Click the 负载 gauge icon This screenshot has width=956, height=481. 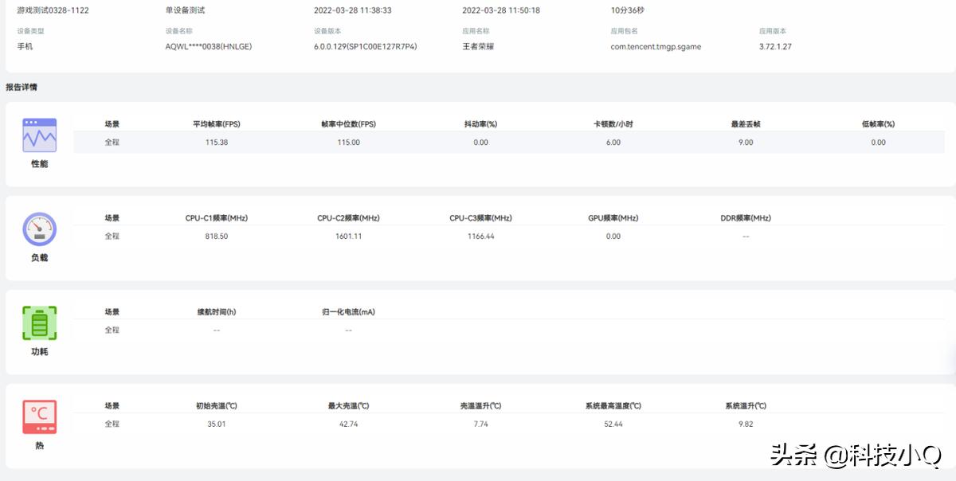coord(40,229)
